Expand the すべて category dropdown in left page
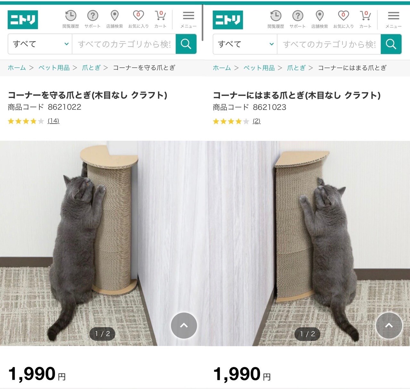Image resolution: width=410 pixels, height=389 pixels. [40, 44]
